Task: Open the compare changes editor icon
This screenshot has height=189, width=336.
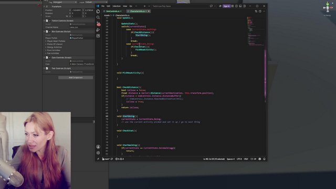Action: click(x=256, y=11)
